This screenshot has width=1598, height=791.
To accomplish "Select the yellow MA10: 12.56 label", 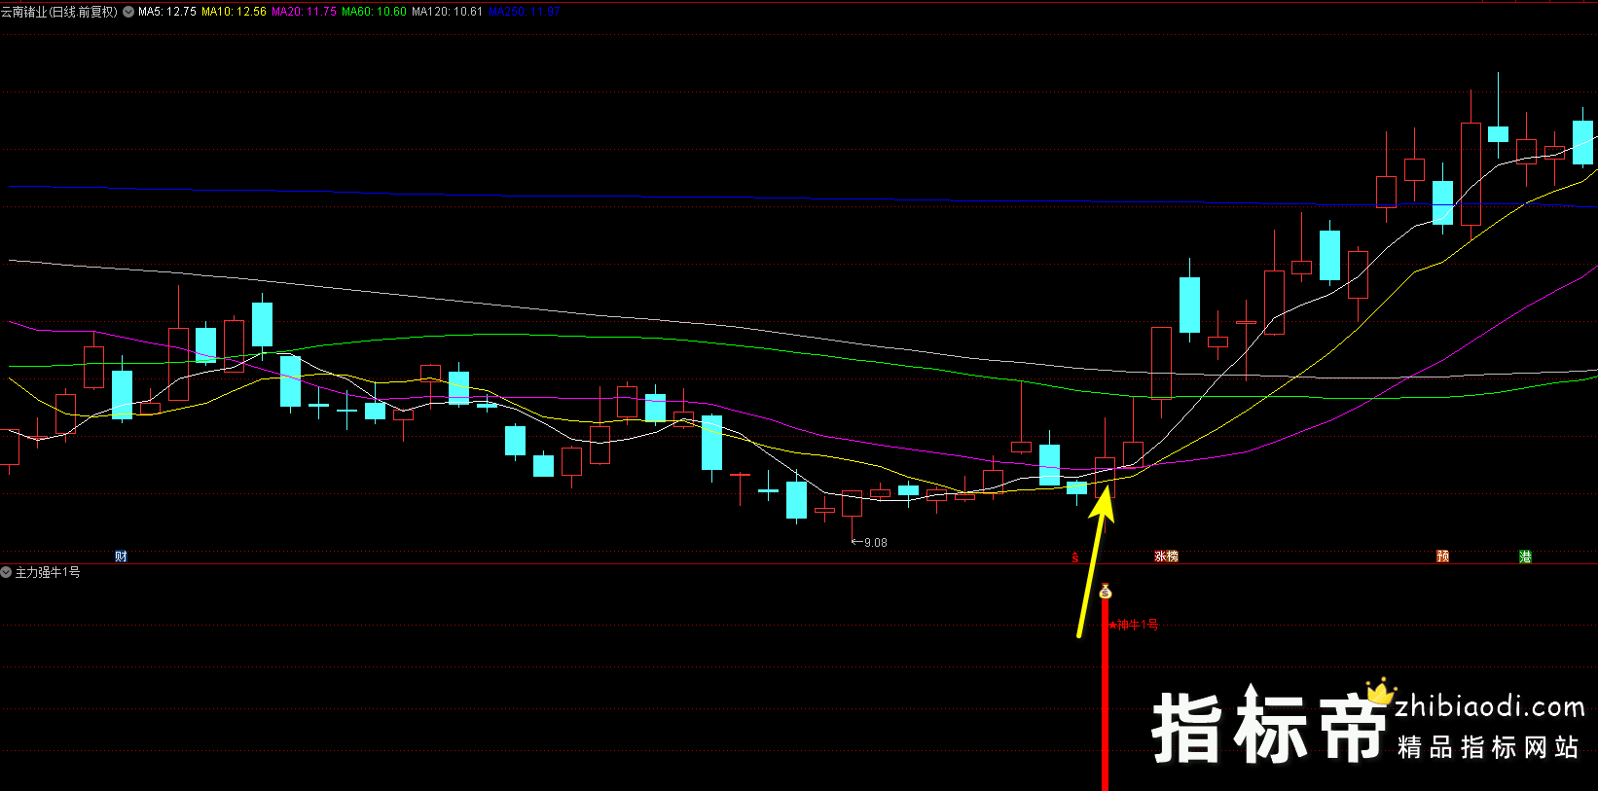I will point(234,12).
